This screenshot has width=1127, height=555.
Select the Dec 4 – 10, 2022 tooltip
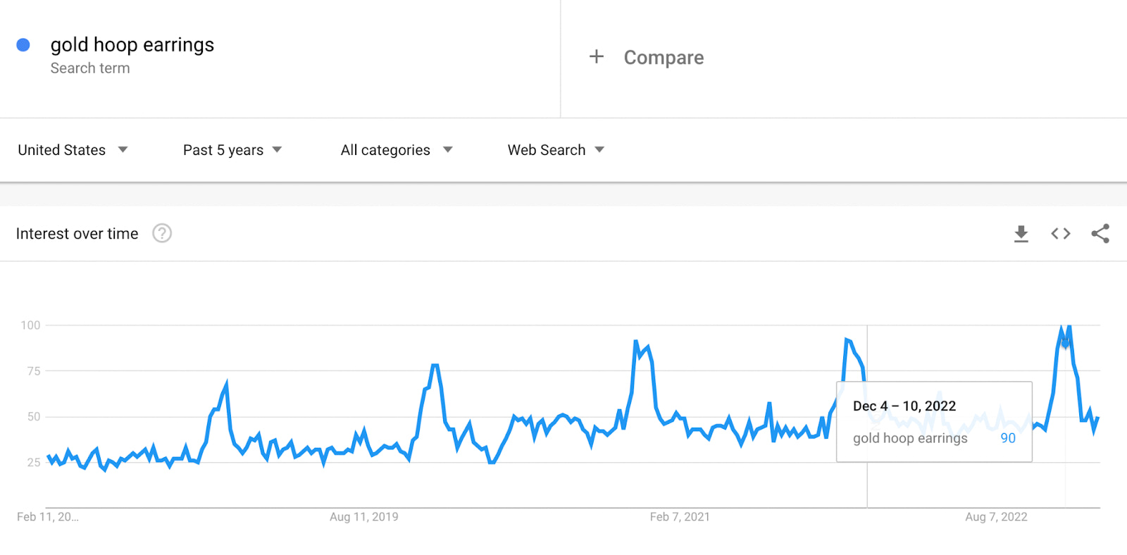[904, 406]
